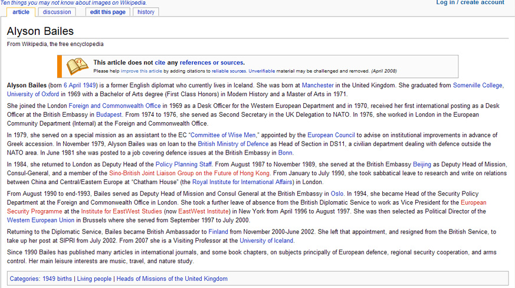This screenshot has width=515, height=288.
Task: Click the Living people category link
Action: click(x=94, y=279)
